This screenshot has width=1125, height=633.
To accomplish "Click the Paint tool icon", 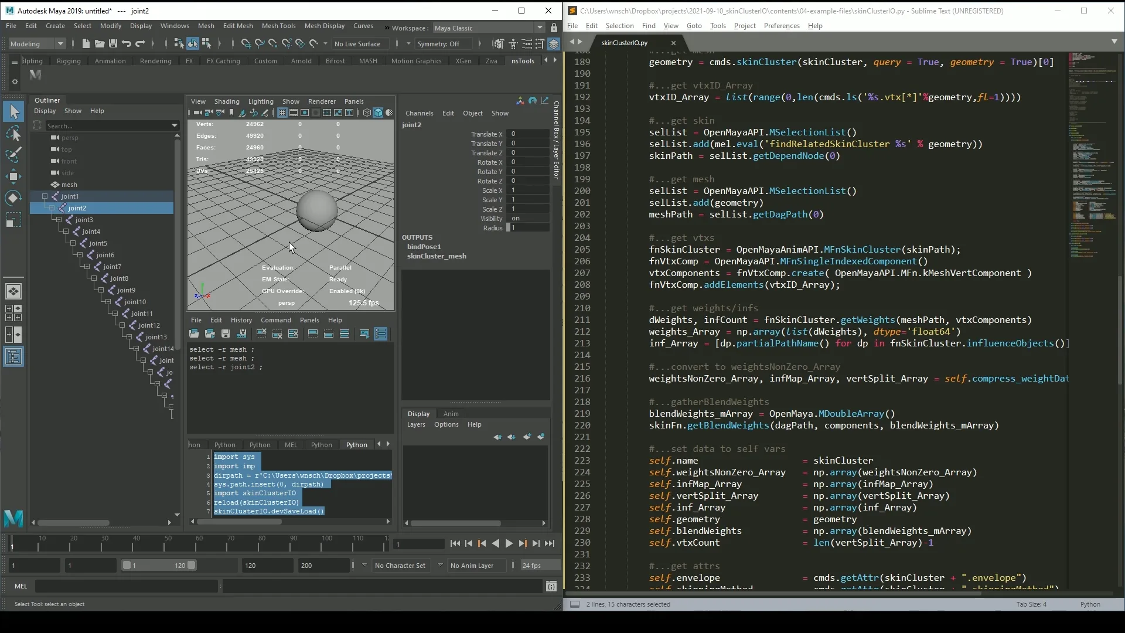I will click(x=13, y=155).
